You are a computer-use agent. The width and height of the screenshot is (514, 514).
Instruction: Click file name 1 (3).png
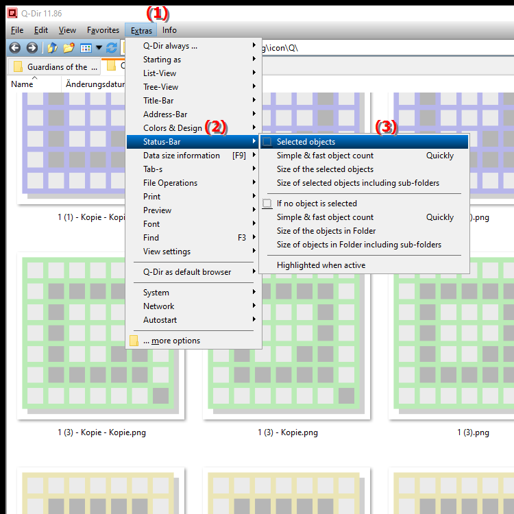tap(473, 432)
